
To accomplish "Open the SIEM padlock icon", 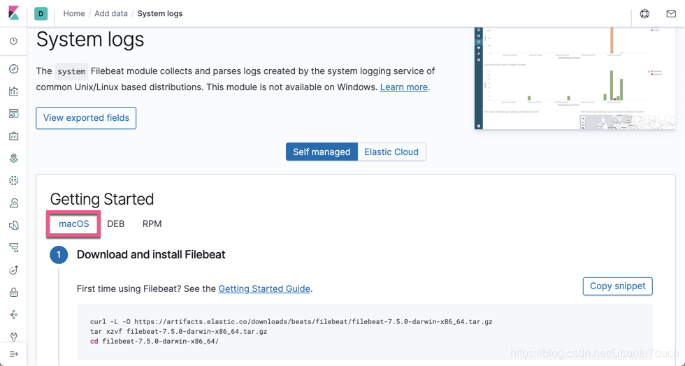I will 13,293.
